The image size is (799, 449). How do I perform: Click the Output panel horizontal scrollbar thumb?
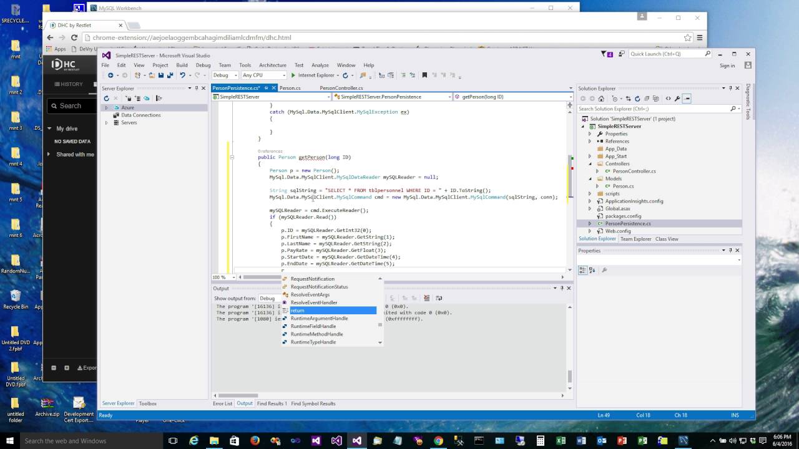pos(238,395)
